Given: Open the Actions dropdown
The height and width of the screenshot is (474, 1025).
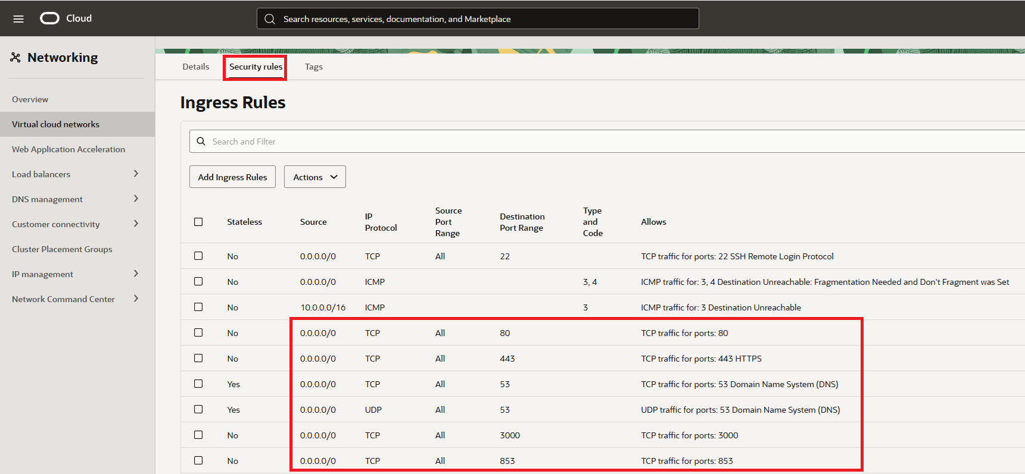Looking at the screenshot, I should pyautogui.click(x=314, y=177).
